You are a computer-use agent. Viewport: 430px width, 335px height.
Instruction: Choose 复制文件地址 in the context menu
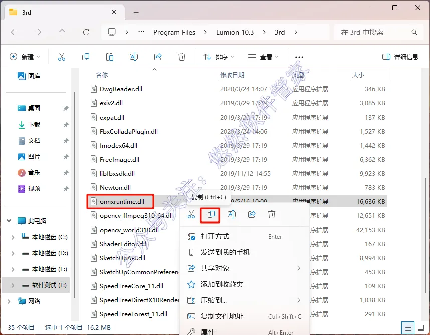[x=244, y=316]
